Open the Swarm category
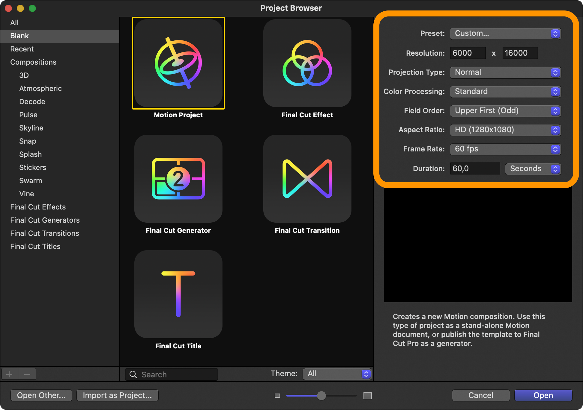This screenshot has height=410, width=583. (x=60, y=181)
